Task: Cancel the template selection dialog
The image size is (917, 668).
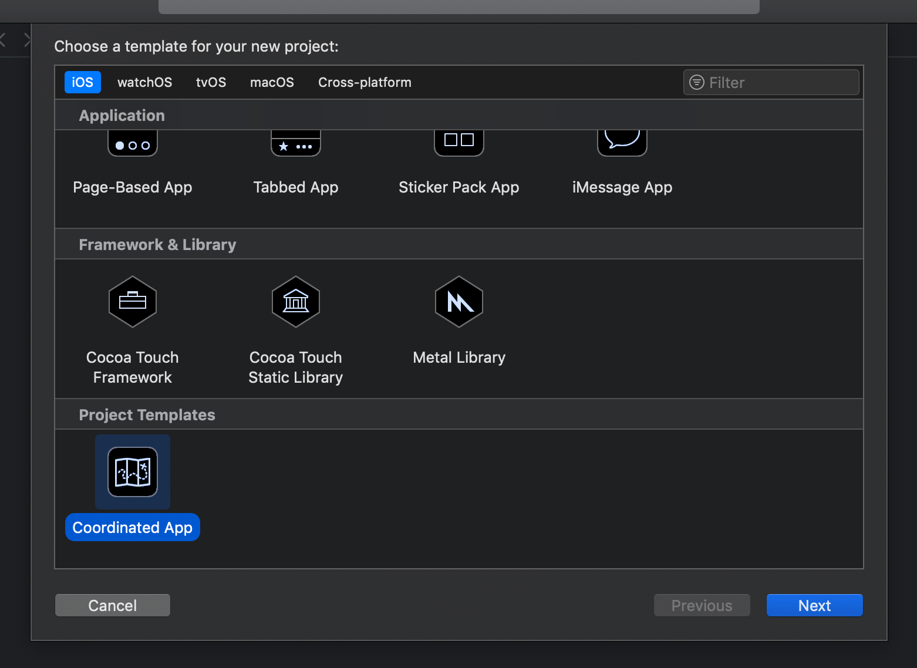Action: 112,605
